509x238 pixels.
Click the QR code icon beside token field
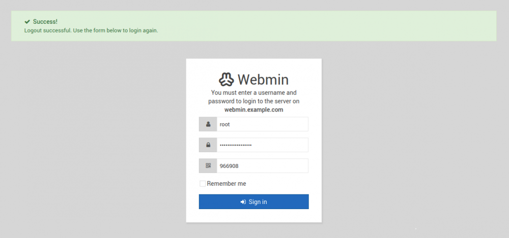(x=208, y=166)
